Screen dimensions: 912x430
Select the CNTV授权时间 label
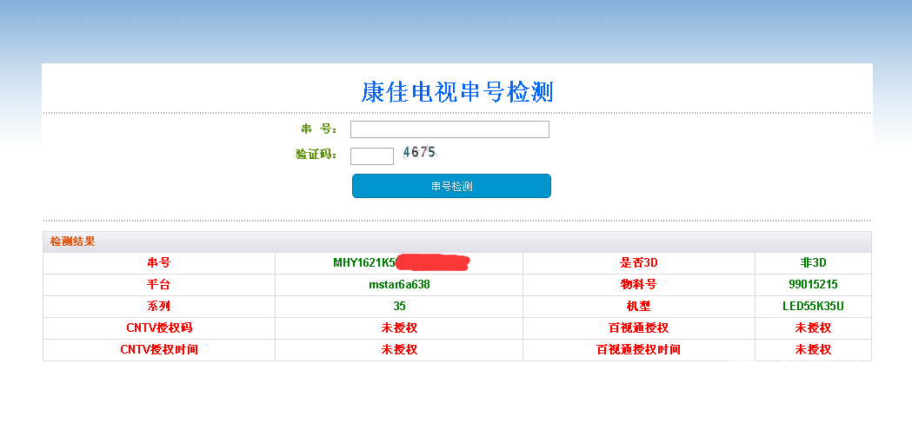coord(159,350)
